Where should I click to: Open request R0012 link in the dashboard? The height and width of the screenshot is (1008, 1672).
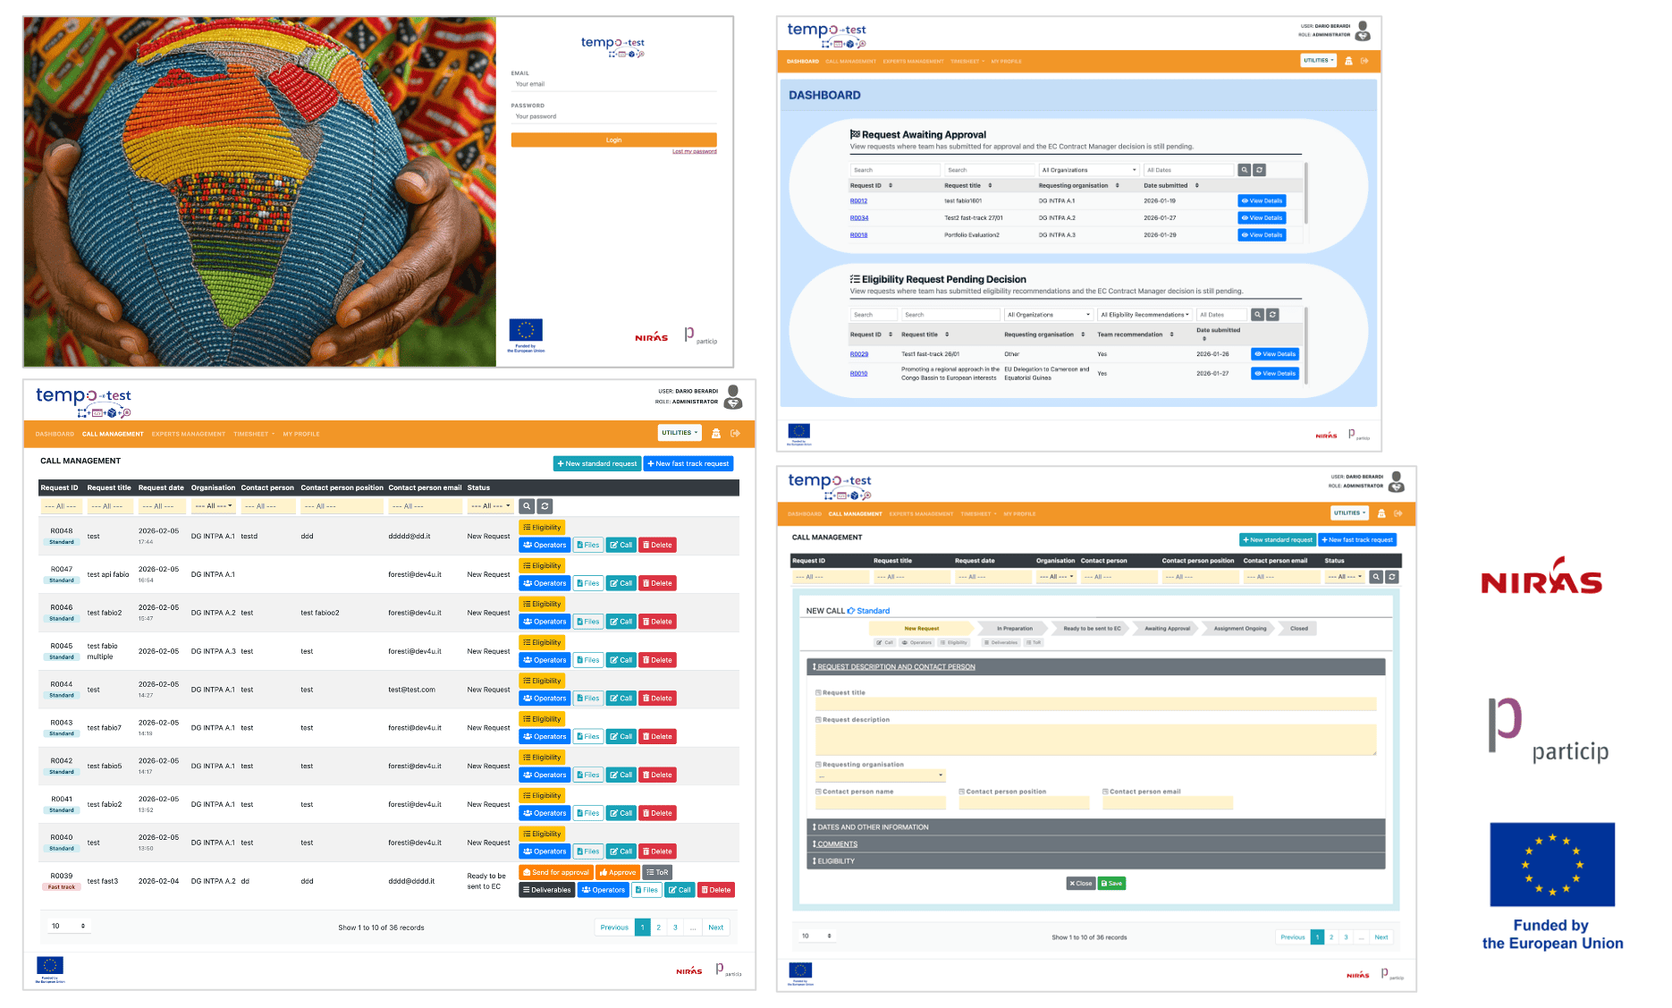coord(857,200)
